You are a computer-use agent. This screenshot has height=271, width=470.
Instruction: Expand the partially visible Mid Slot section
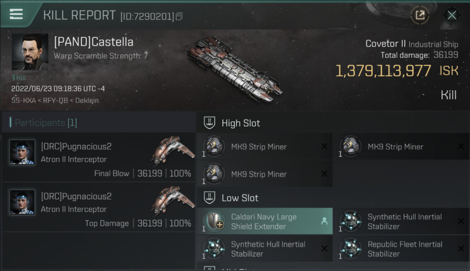point(239,268)
